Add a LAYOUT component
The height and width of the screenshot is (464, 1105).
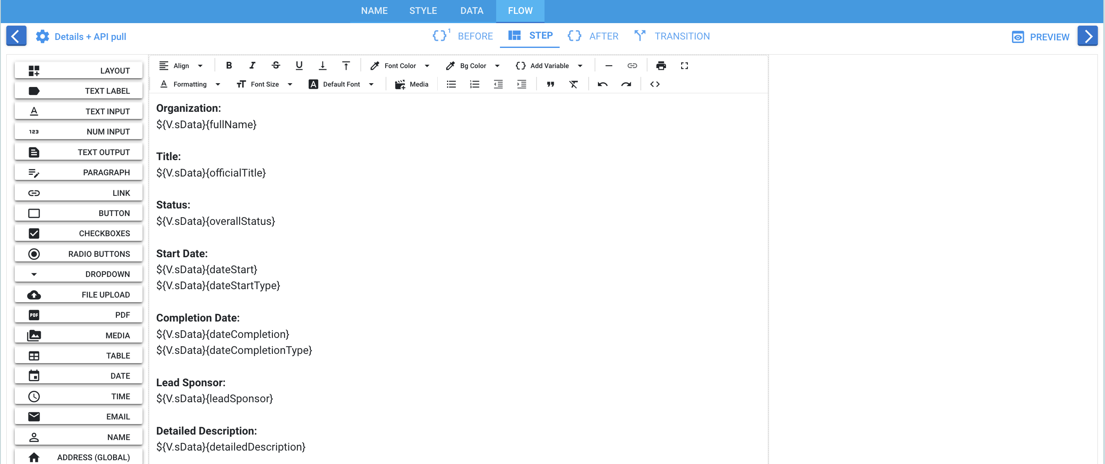pos(79,71)
